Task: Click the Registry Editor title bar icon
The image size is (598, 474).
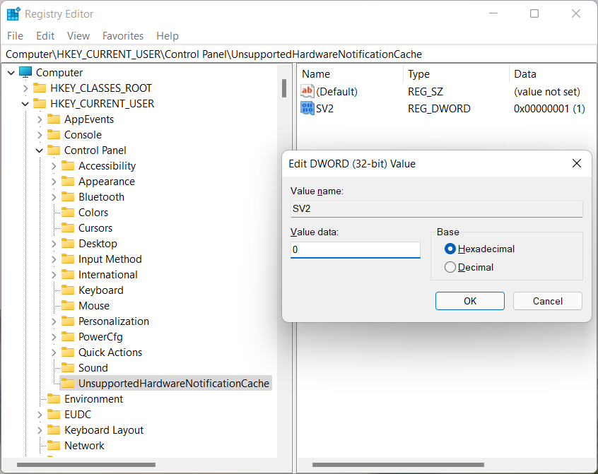Action: [x=13, y=13]
